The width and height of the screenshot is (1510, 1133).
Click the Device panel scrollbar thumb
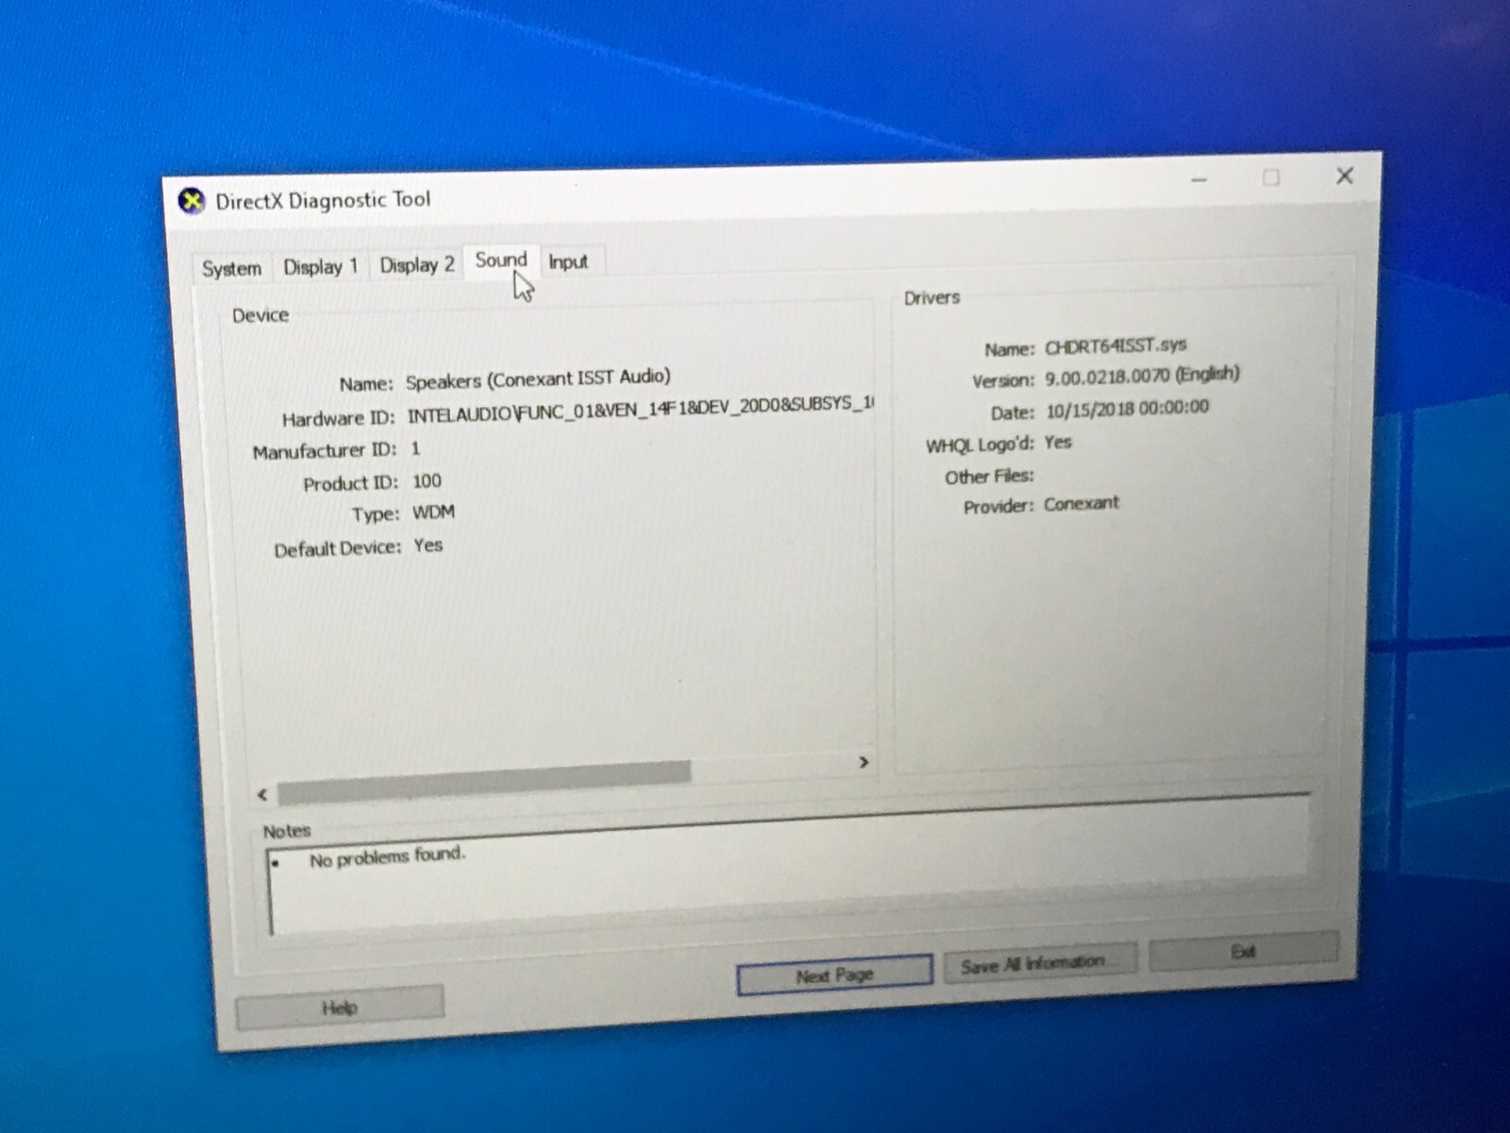click(484, 783)
